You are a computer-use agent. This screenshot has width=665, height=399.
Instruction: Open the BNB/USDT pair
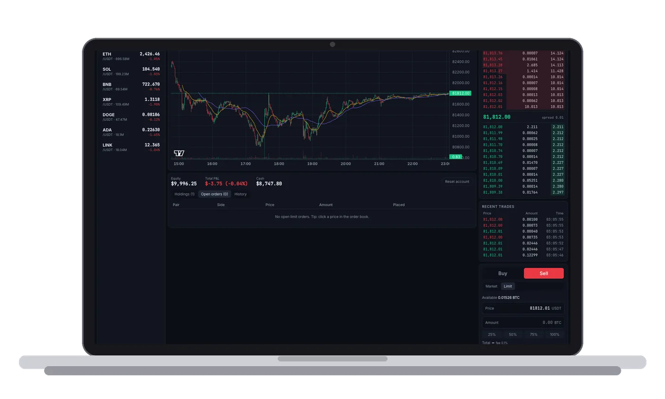pyautogui.click(x=131, y=86)
